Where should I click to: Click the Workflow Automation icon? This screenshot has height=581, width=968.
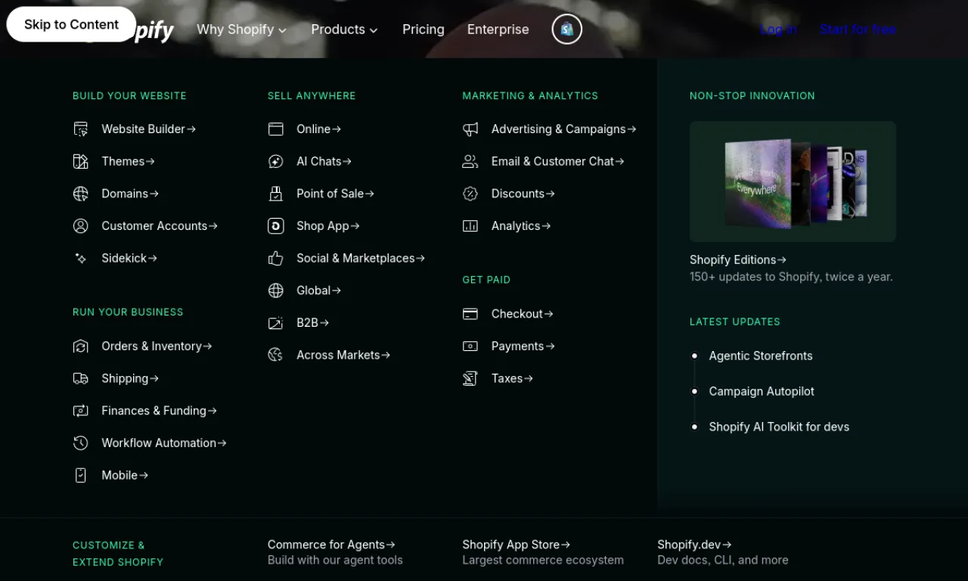point(80,443)
